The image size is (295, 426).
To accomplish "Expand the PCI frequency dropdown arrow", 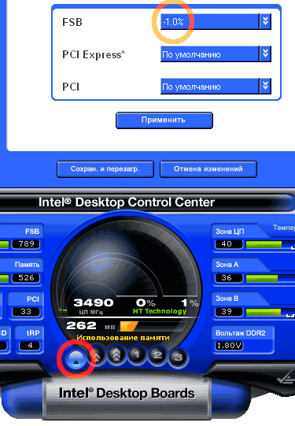I will click(x=265, y=87).
